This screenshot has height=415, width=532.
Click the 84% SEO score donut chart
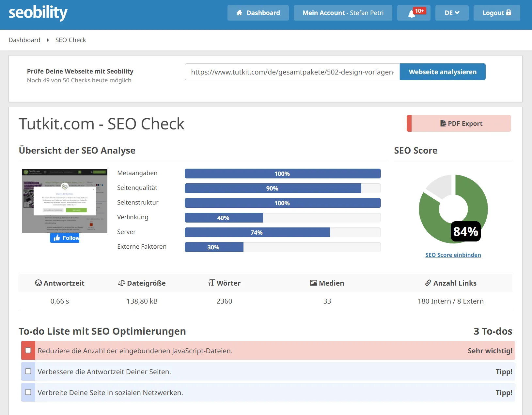tap(453, 209)
